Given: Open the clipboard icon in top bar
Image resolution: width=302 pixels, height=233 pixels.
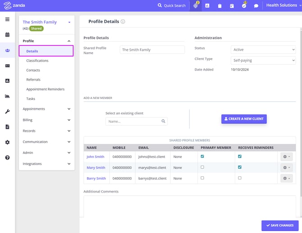Looking at the screenshot, I should pyautogui.click(x=220, y=6).
